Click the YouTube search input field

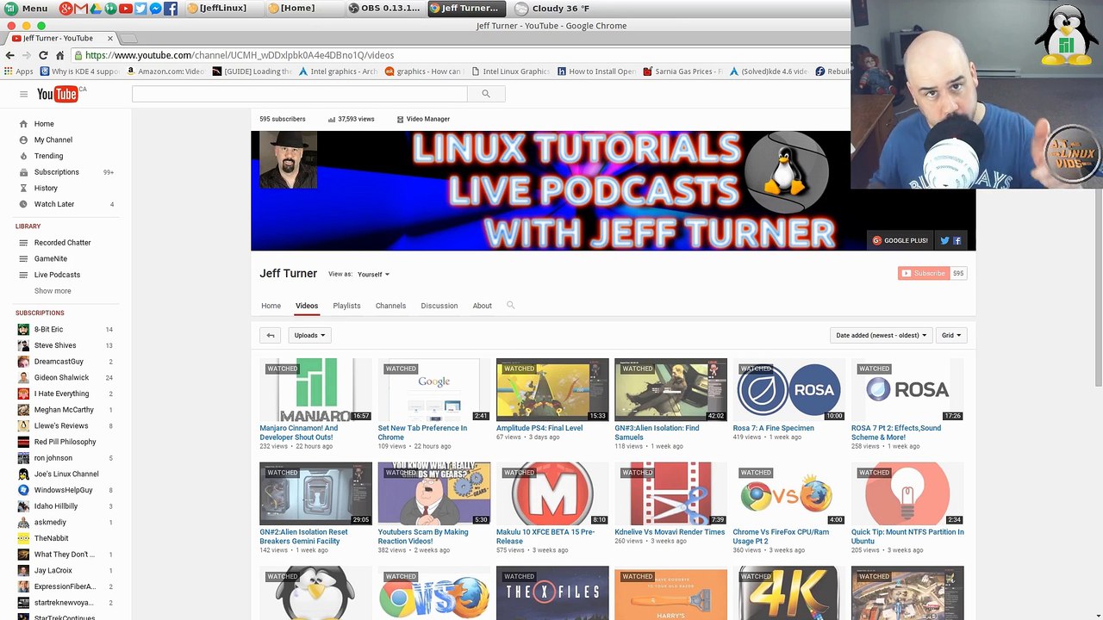point(299,94)
